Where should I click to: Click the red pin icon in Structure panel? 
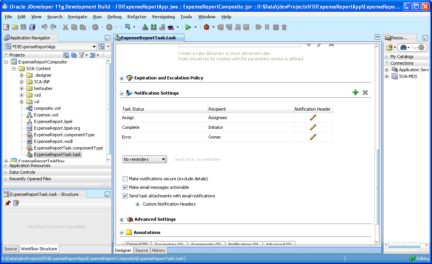(x=8, y=203)
